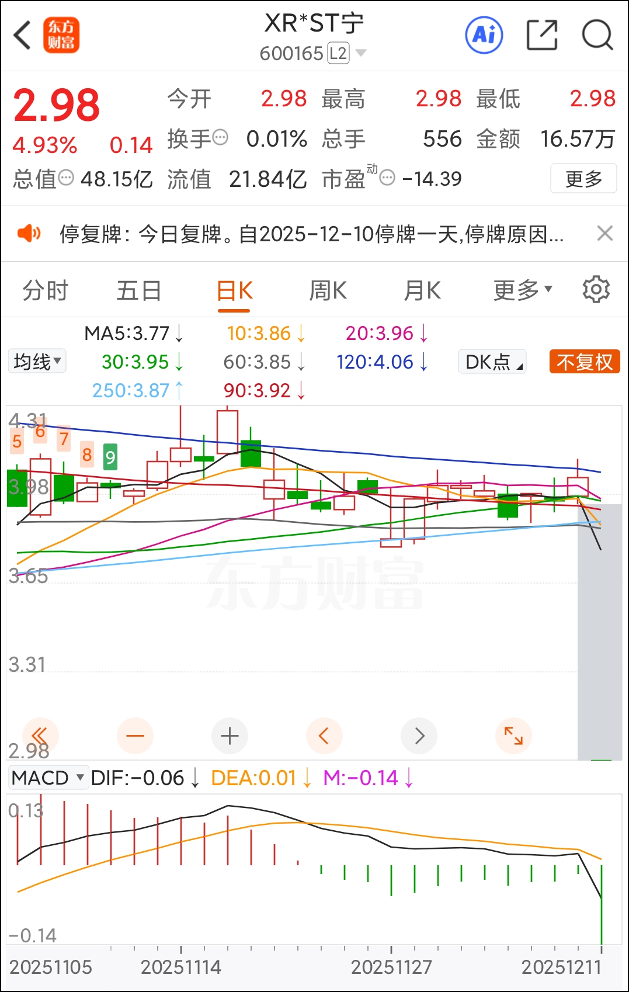This screenshot has height=992, width=629.
Task: Tap the current price 2.98
Action: 57,105
